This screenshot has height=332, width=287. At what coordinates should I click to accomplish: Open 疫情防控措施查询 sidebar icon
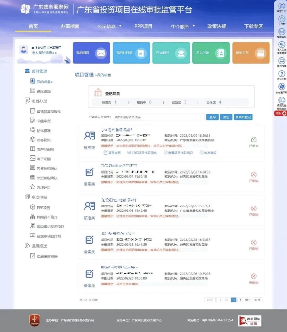point(281,104)
